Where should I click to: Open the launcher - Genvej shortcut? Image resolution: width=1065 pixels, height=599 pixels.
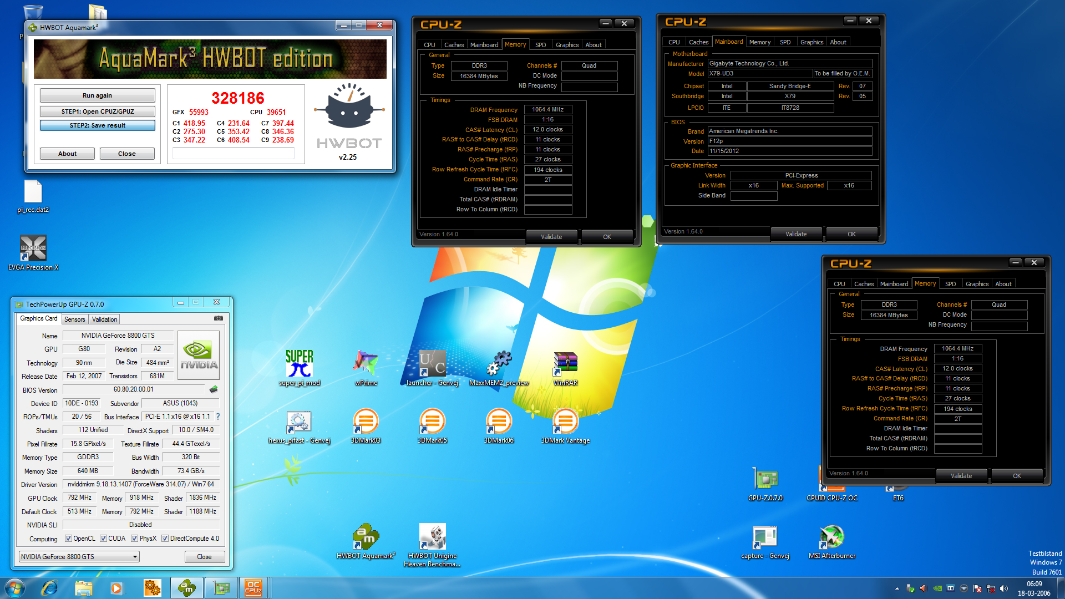click(433, 367)
